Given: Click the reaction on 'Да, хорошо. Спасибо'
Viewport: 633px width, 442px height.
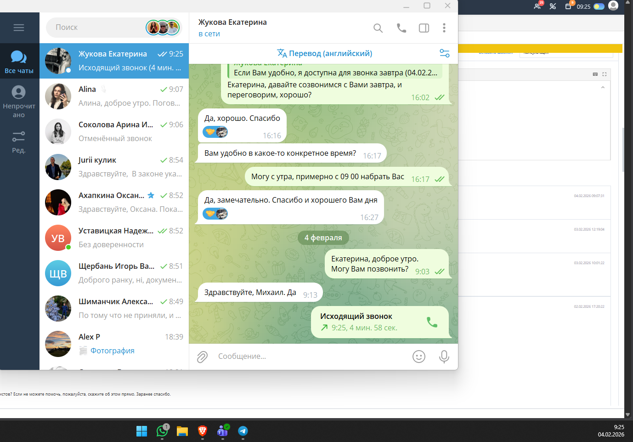Looking at the screenshot, I should tap(215, 132).
